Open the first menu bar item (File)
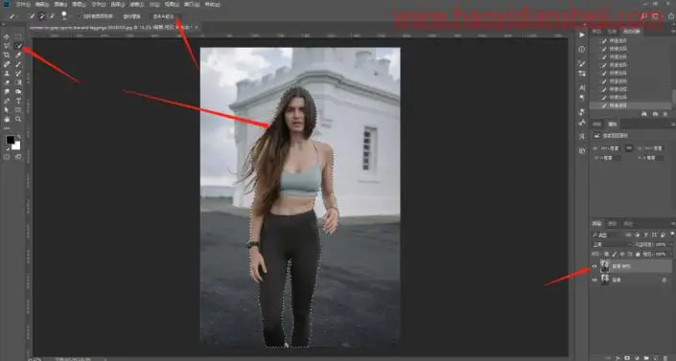This screenshot has height=361, width=676. coord(23,4)
